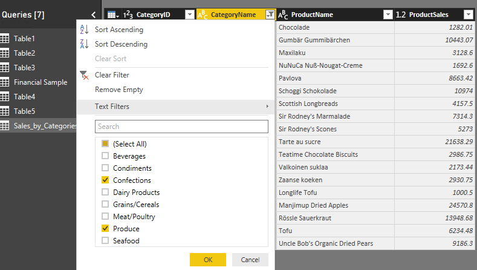Click the Gumbär Gummibärchen cell
Viewport: 477px width, 270px height.
(336, 40)
